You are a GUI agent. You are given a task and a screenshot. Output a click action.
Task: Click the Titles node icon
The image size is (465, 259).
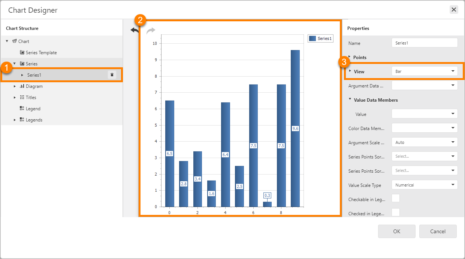[22, 98]
